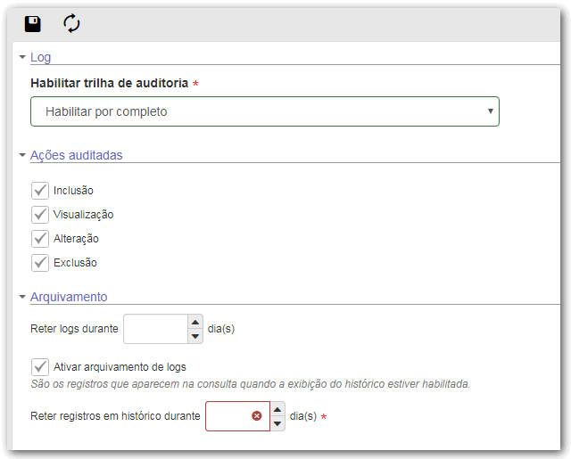
Task: Decrease Reter registros em histórico days value
Action: coord(277,423)
